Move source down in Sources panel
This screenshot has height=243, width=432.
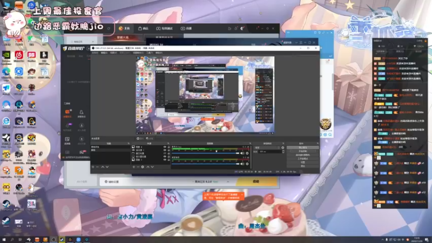(152, 167)
